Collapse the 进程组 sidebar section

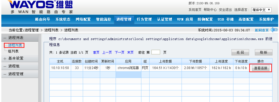[x=20, y=66]
